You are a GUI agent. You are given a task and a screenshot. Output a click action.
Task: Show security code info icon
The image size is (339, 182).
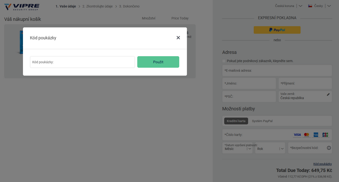[x=328, y=148]
